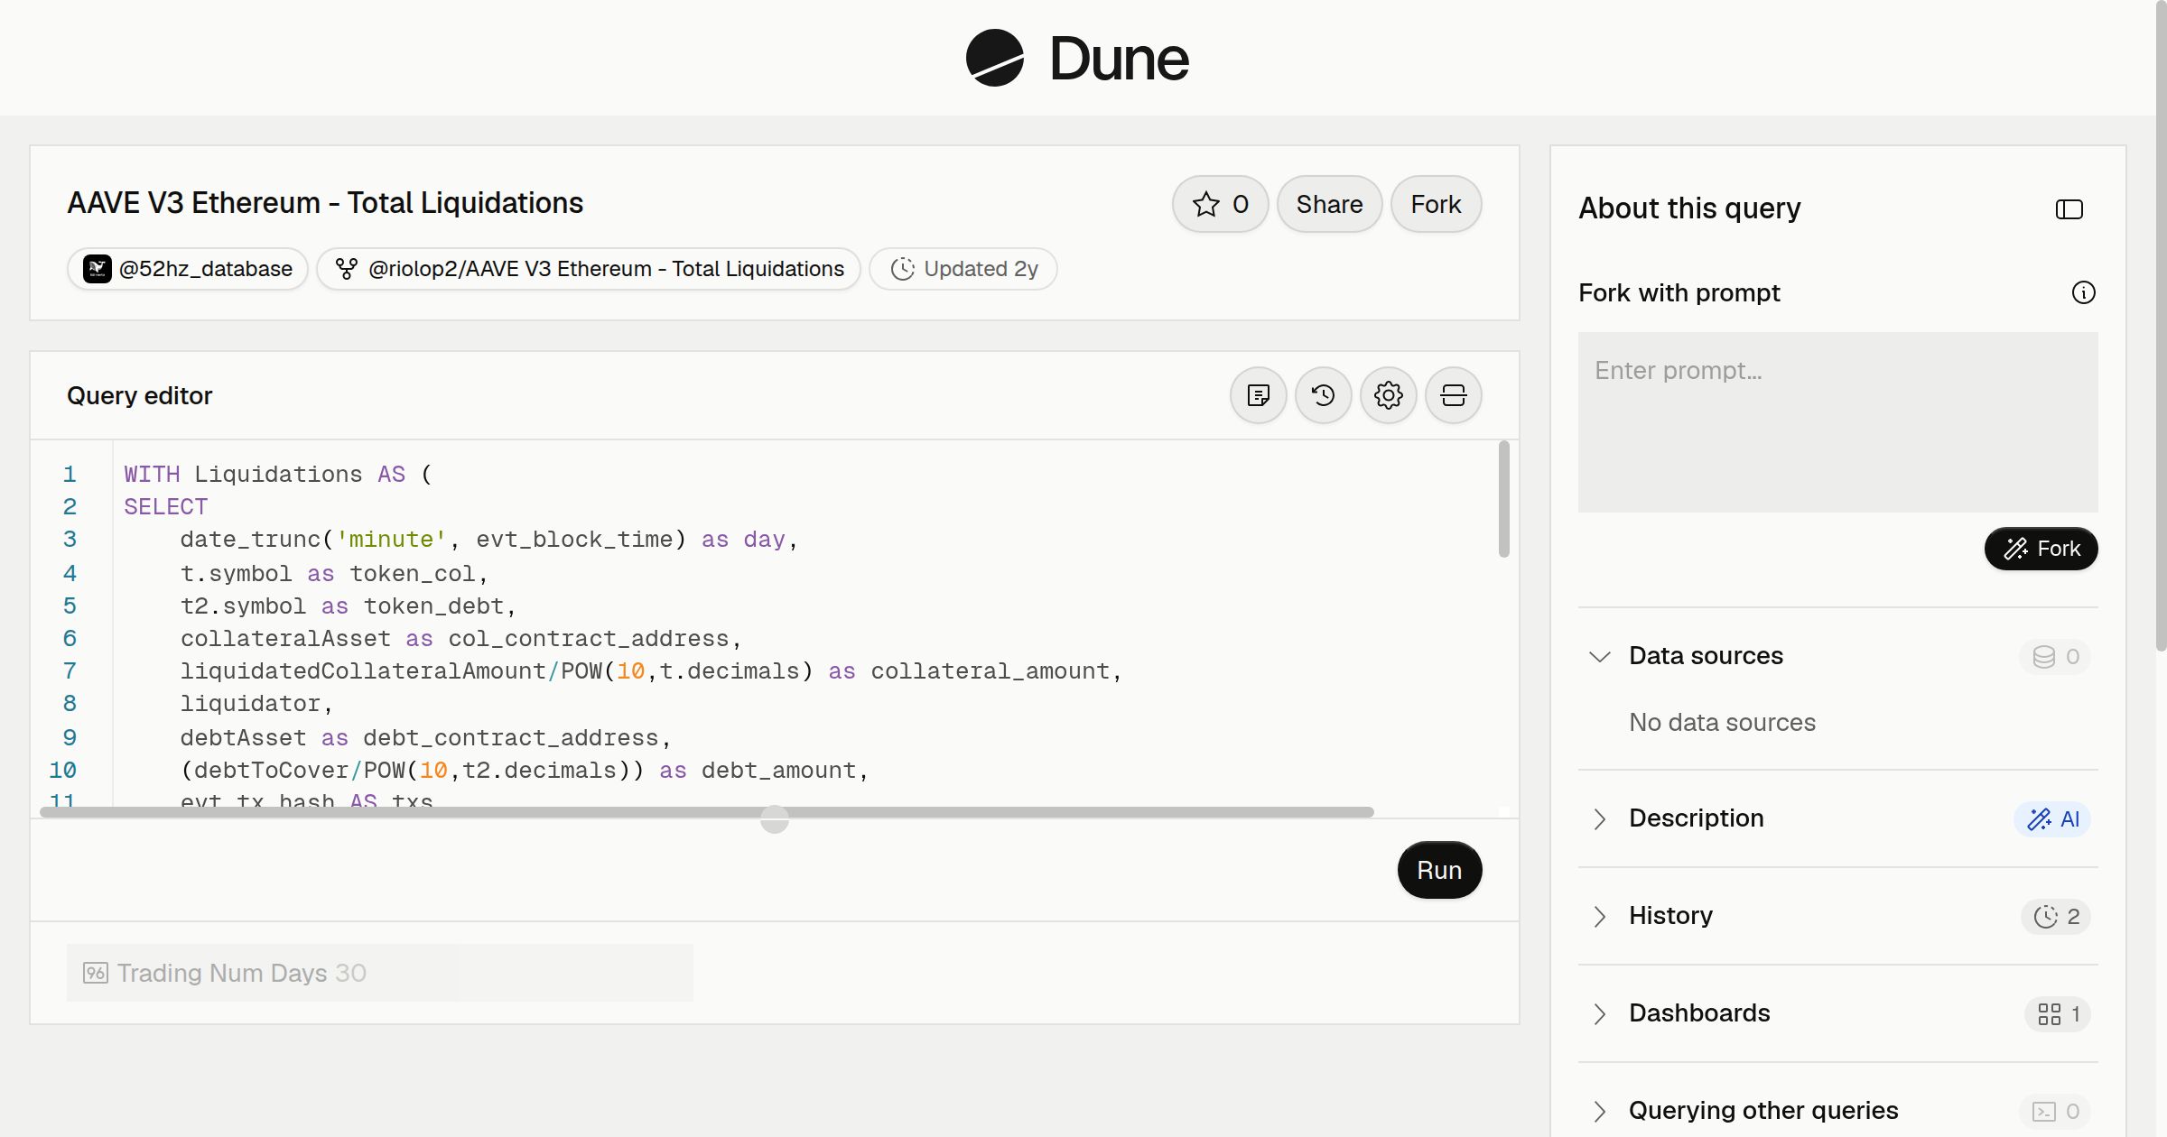2167x1137 pixels.
Task: Open query editor settings gear
Action: [1389, 395]
